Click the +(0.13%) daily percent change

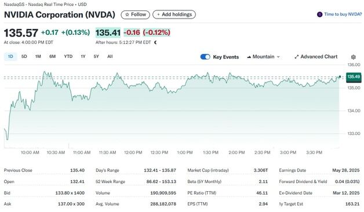point(75,32)
